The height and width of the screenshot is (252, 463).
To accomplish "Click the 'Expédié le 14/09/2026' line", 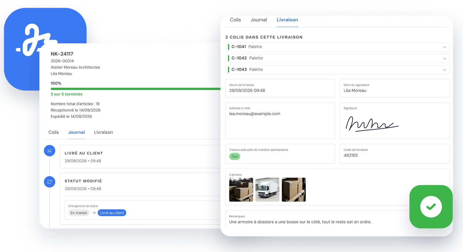I will pos(71,117).
